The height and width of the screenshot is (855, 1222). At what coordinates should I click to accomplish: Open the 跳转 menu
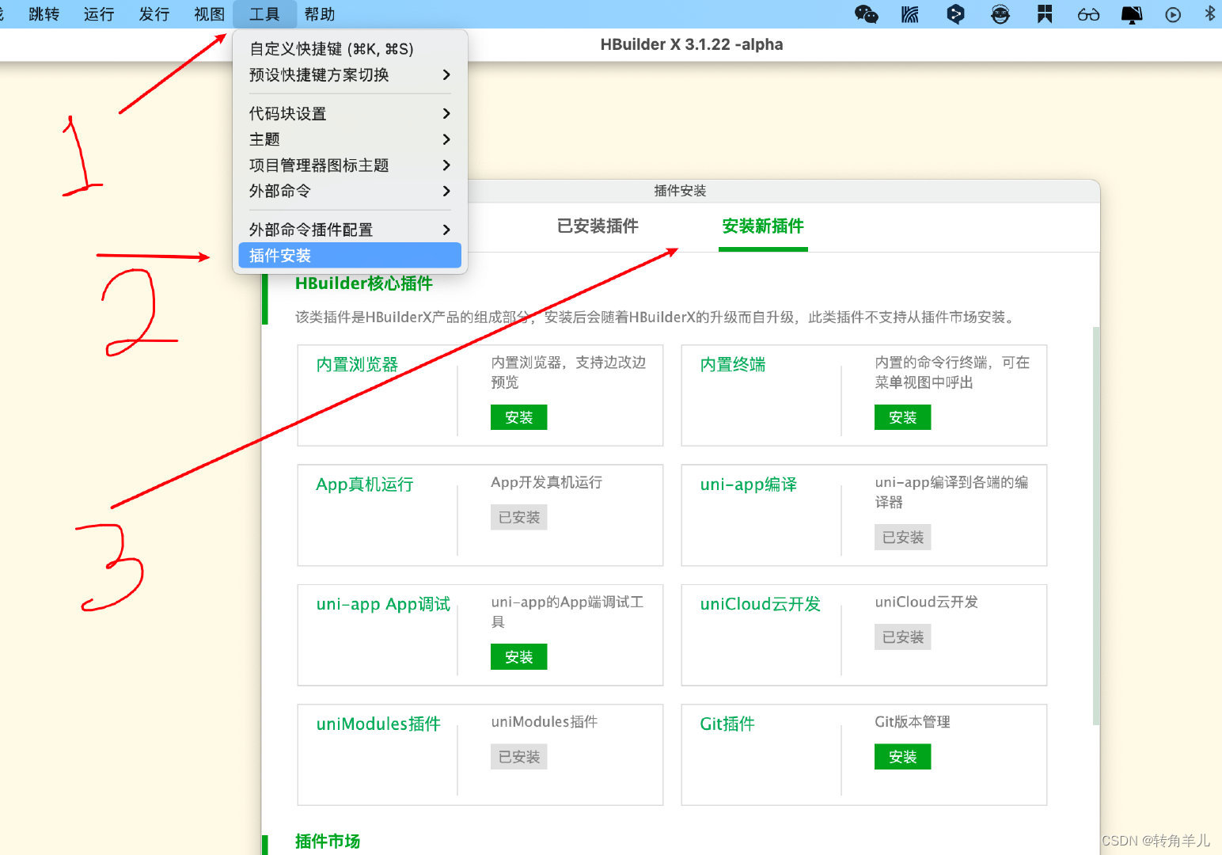tap(44, 14)
